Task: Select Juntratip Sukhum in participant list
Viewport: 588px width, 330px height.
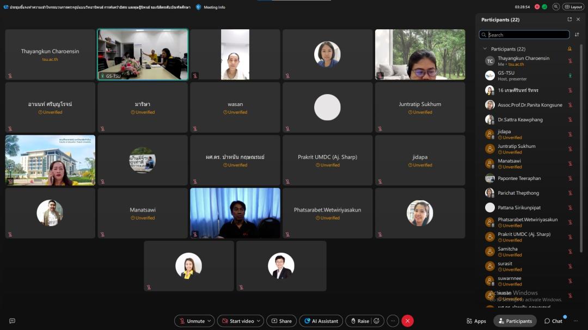Action: tap(529, 149)
